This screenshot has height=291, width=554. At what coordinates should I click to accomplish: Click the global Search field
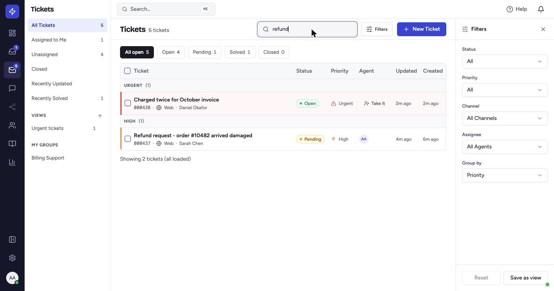(x=166, y=9)
